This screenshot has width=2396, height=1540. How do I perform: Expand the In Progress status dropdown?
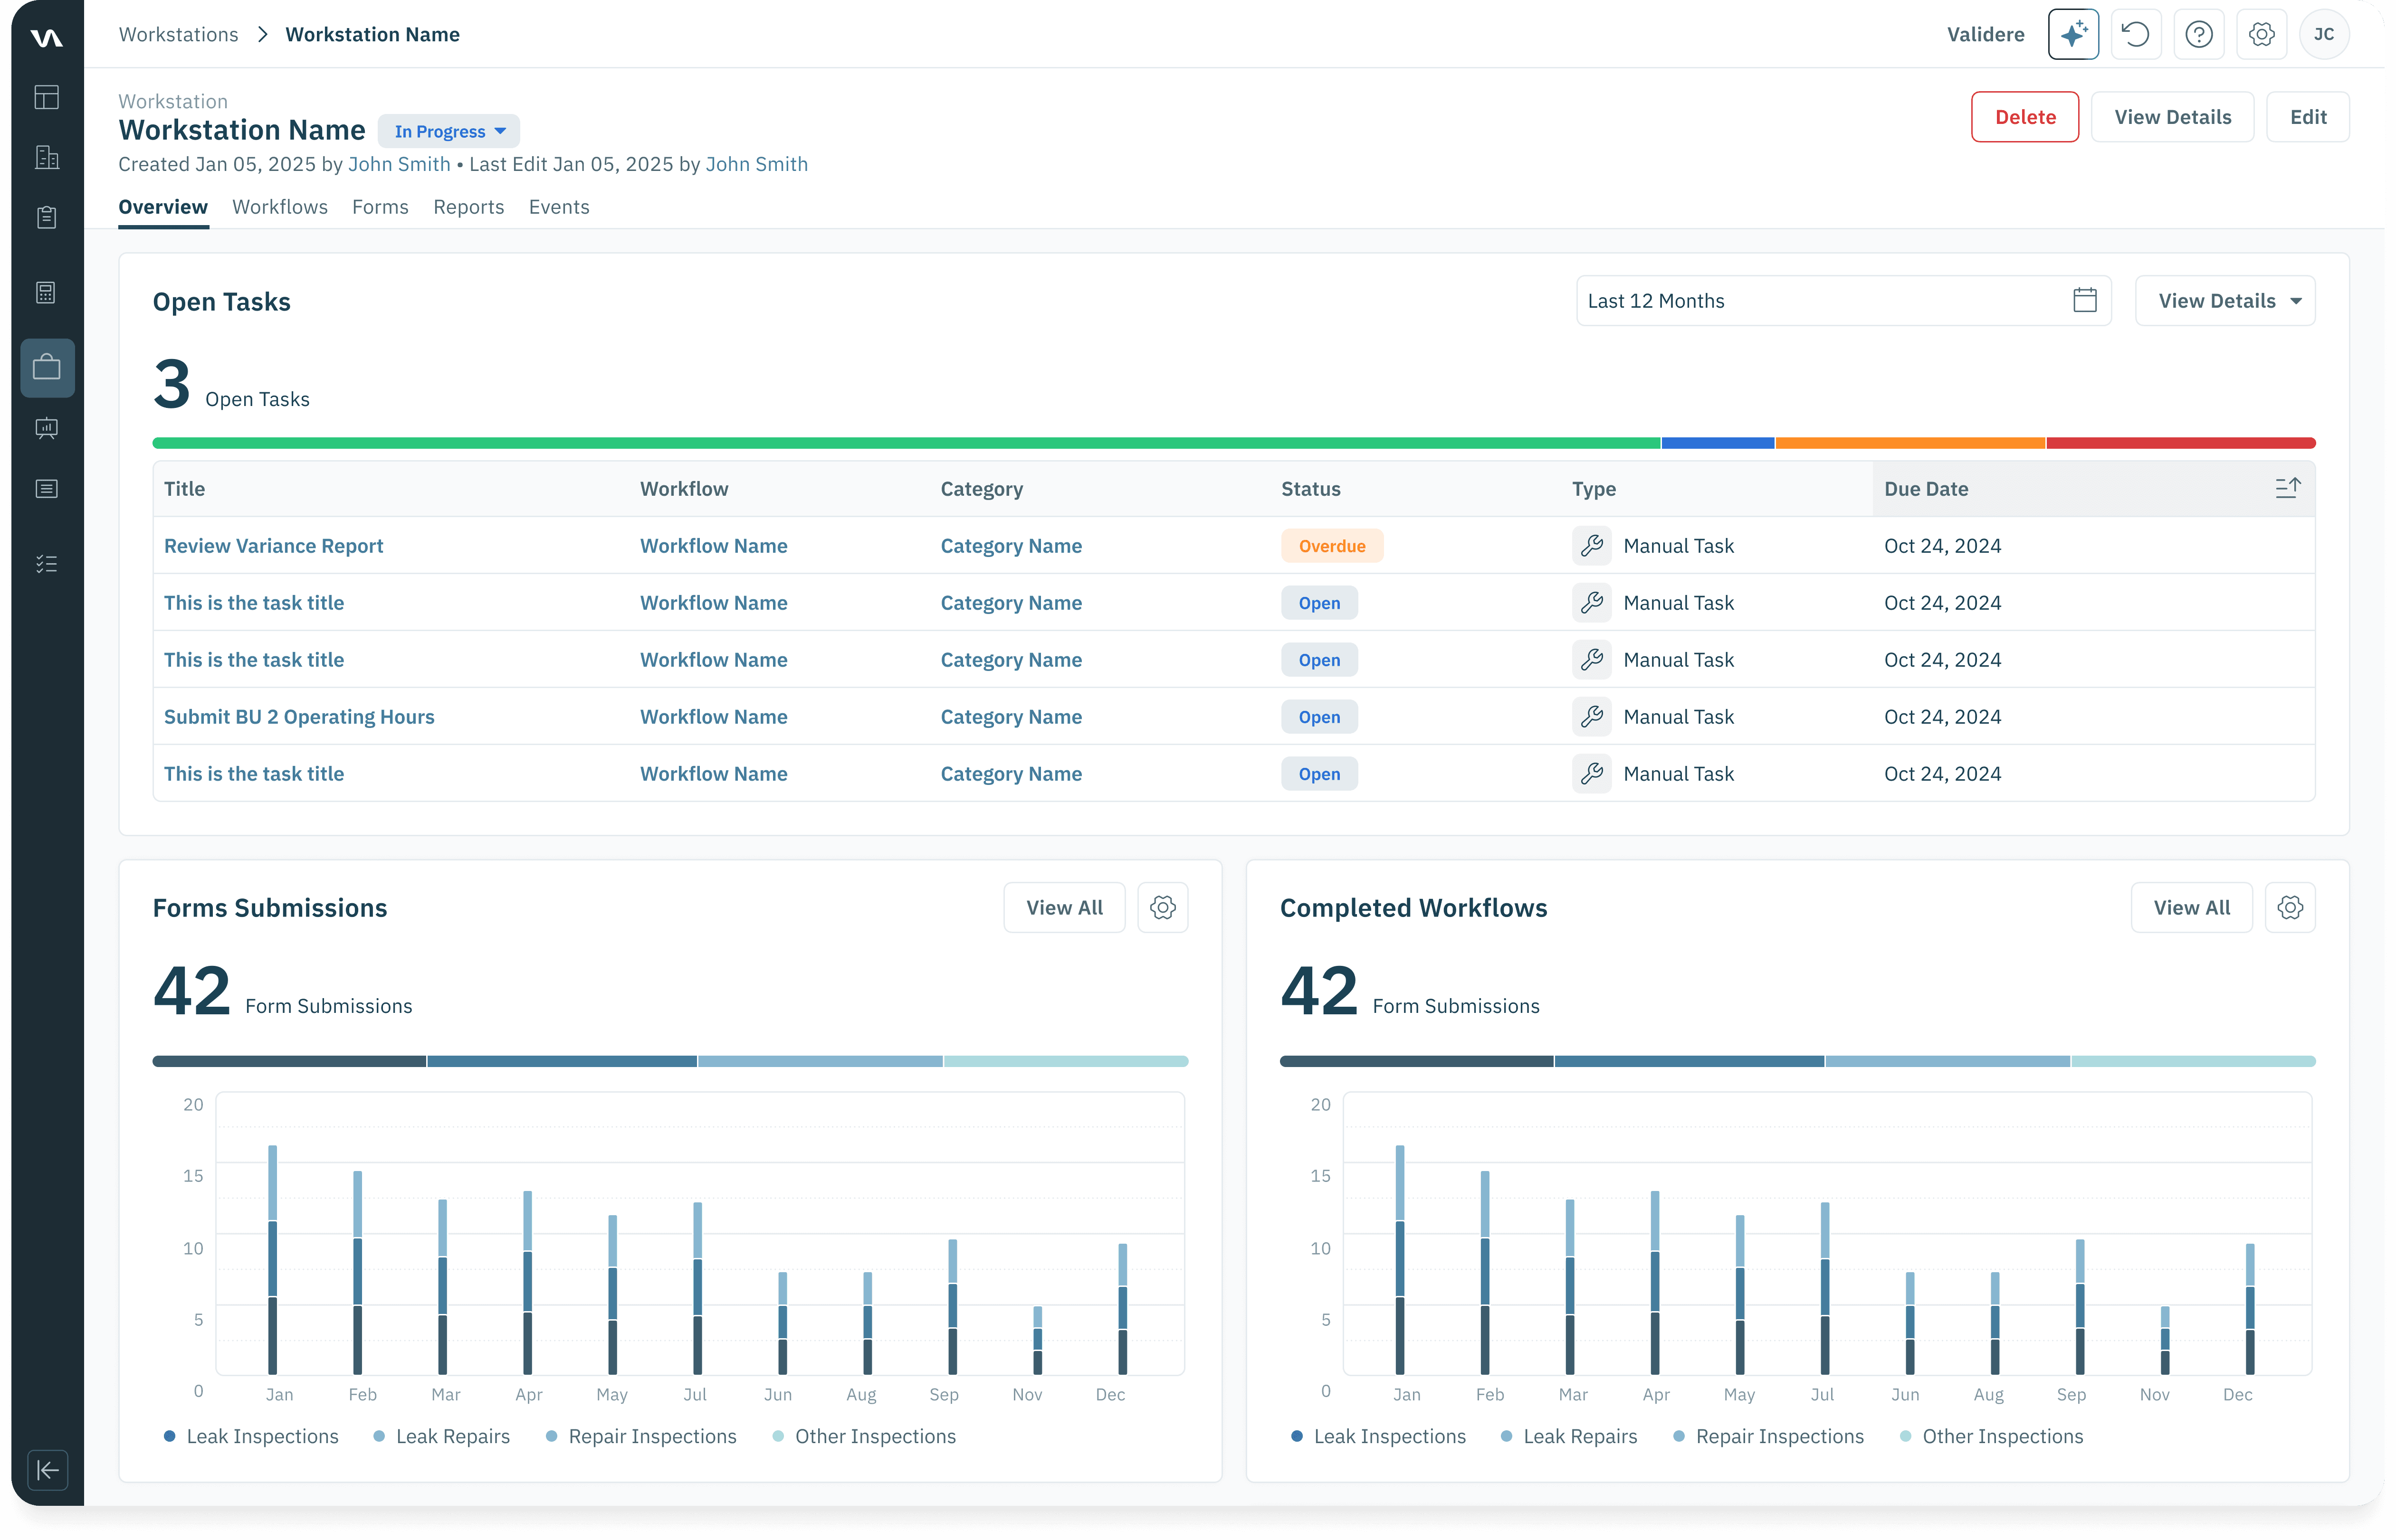coord(449,132)
